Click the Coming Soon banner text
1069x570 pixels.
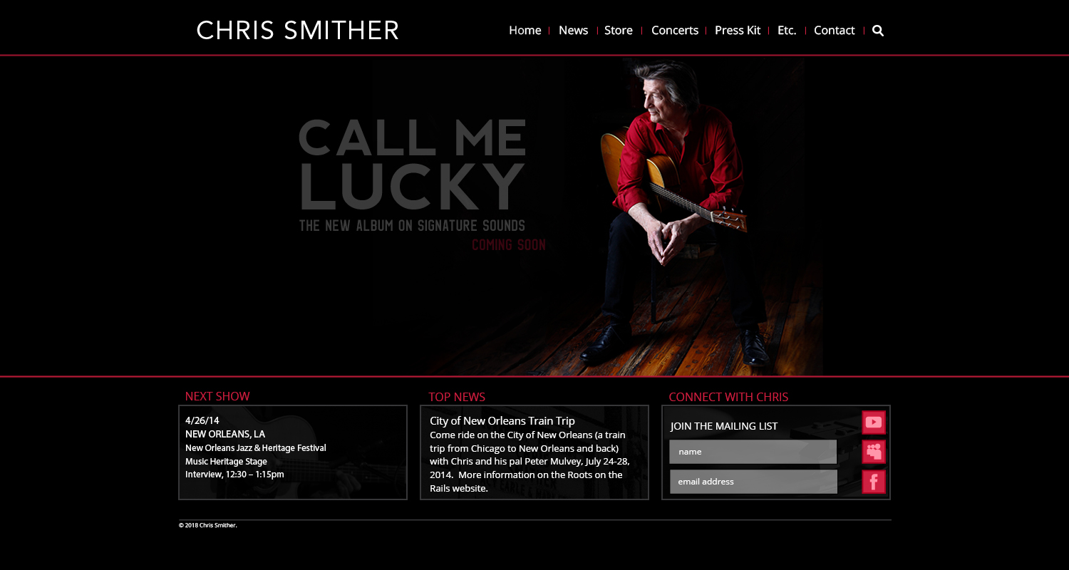click(509, 245)
